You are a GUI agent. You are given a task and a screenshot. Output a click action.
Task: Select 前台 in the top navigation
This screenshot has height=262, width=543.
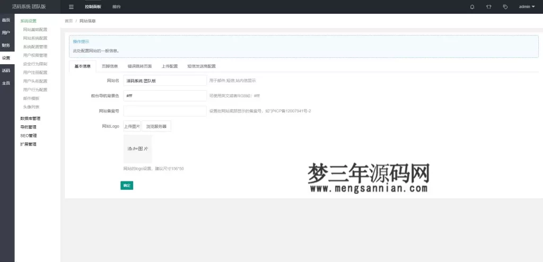(x=116, y=7)
